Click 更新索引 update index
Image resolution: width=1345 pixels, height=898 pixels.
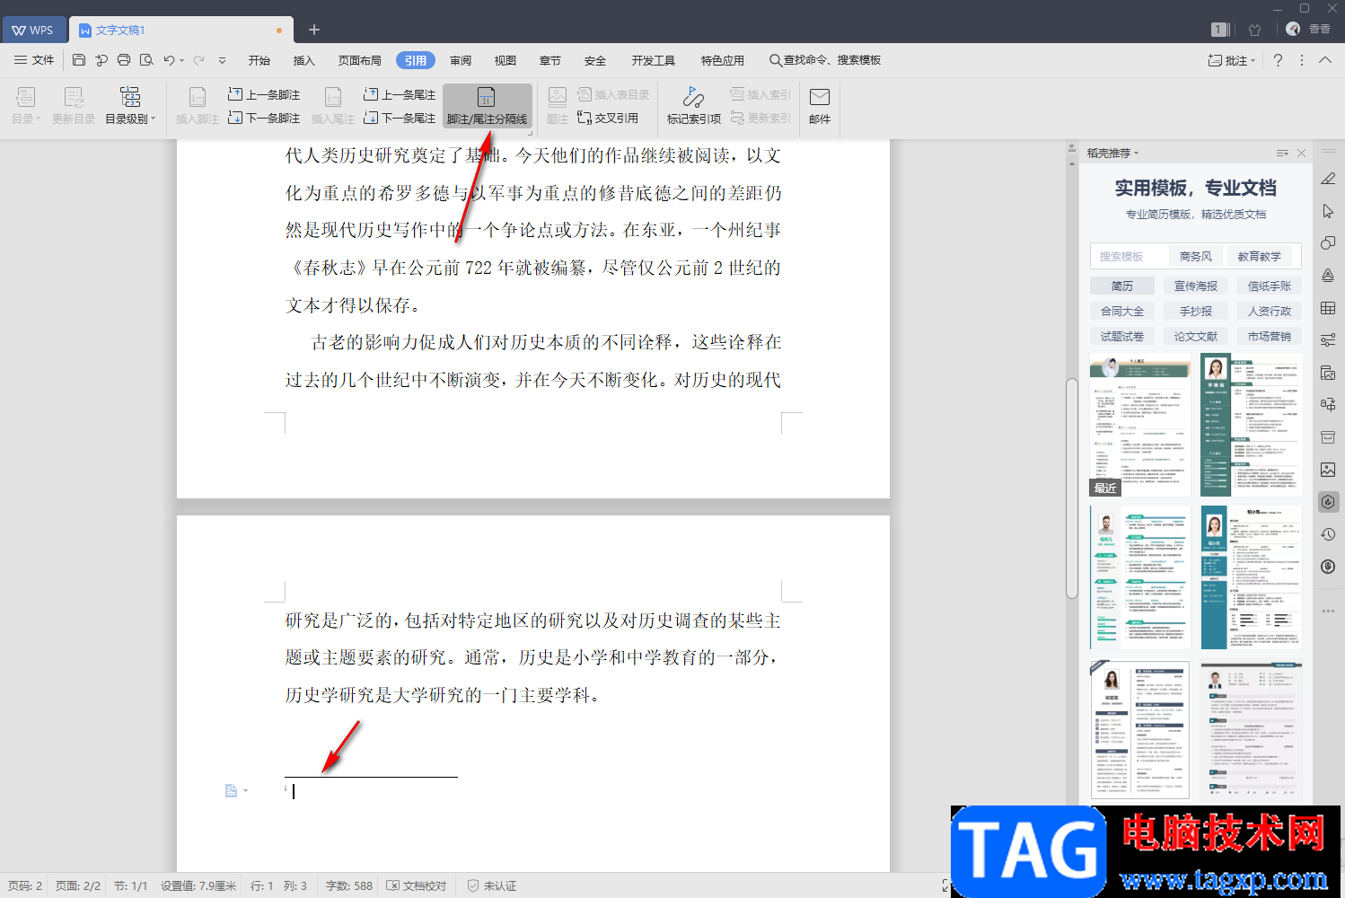coord(760,118)
